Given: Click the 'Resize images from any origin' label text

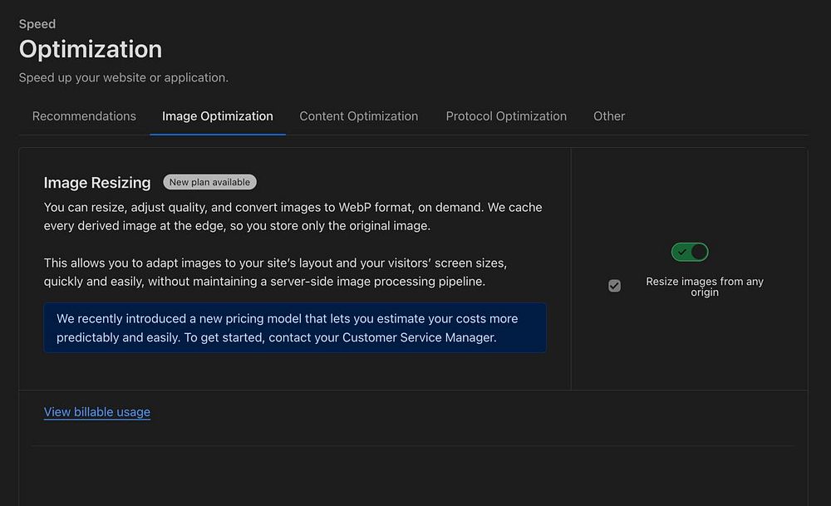Looking at the screenshot, I should pyautogui.click(x=705, y=287).
